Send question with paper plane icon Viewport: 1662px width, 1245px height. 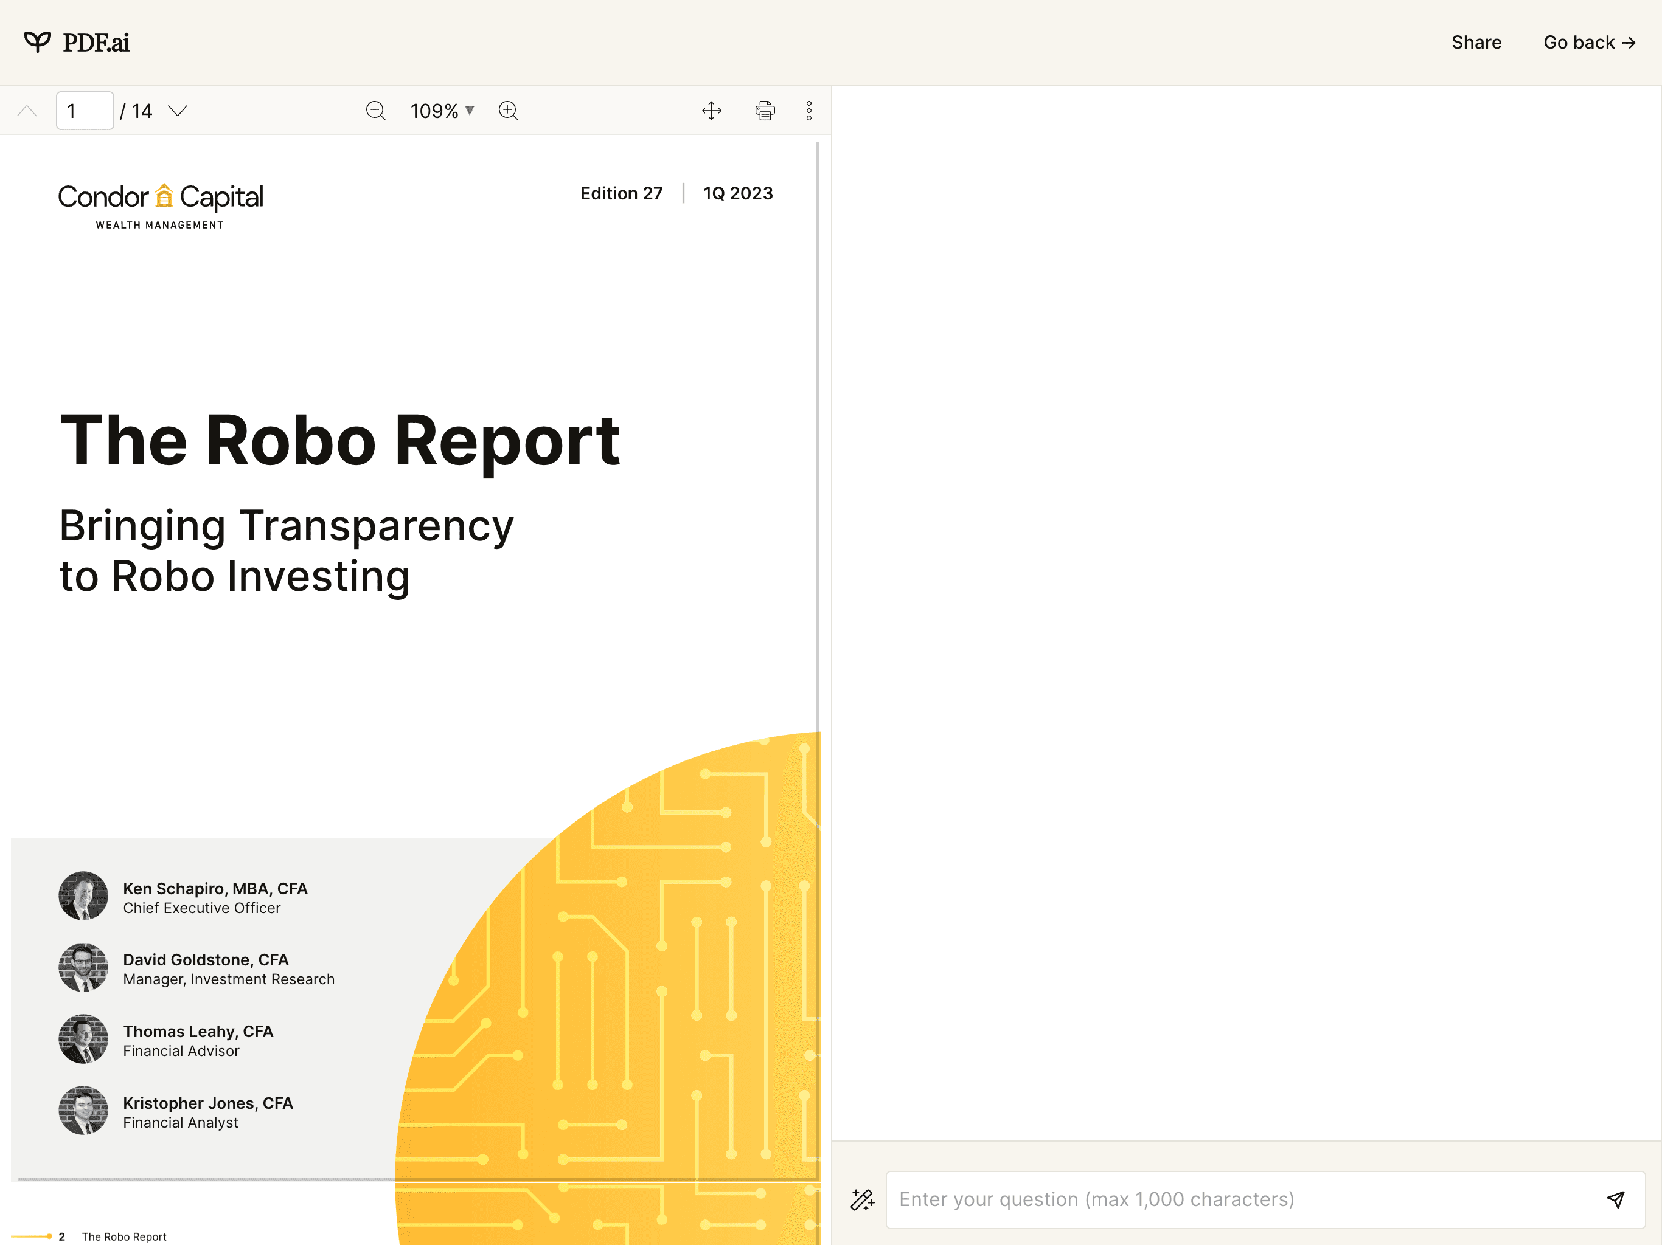pyautogui.click(x=1615, y=1199)
